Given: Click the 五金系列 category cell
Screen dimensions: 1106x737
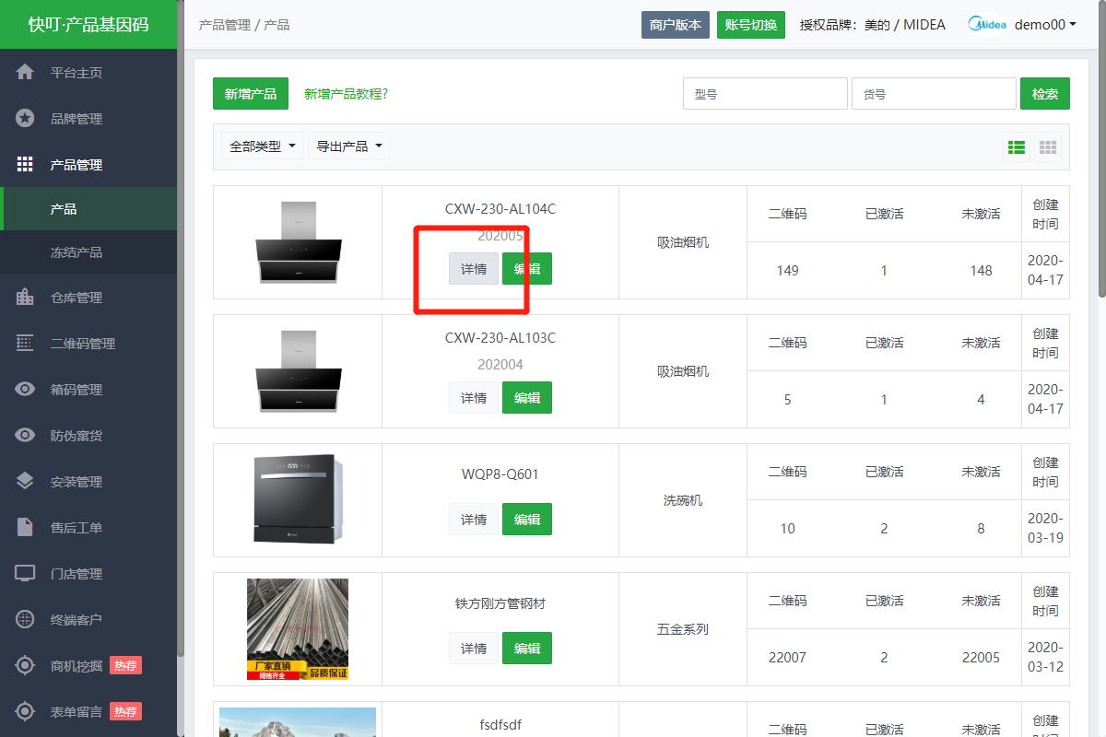Looking at the screenshot, I should (x=683, y=629).
